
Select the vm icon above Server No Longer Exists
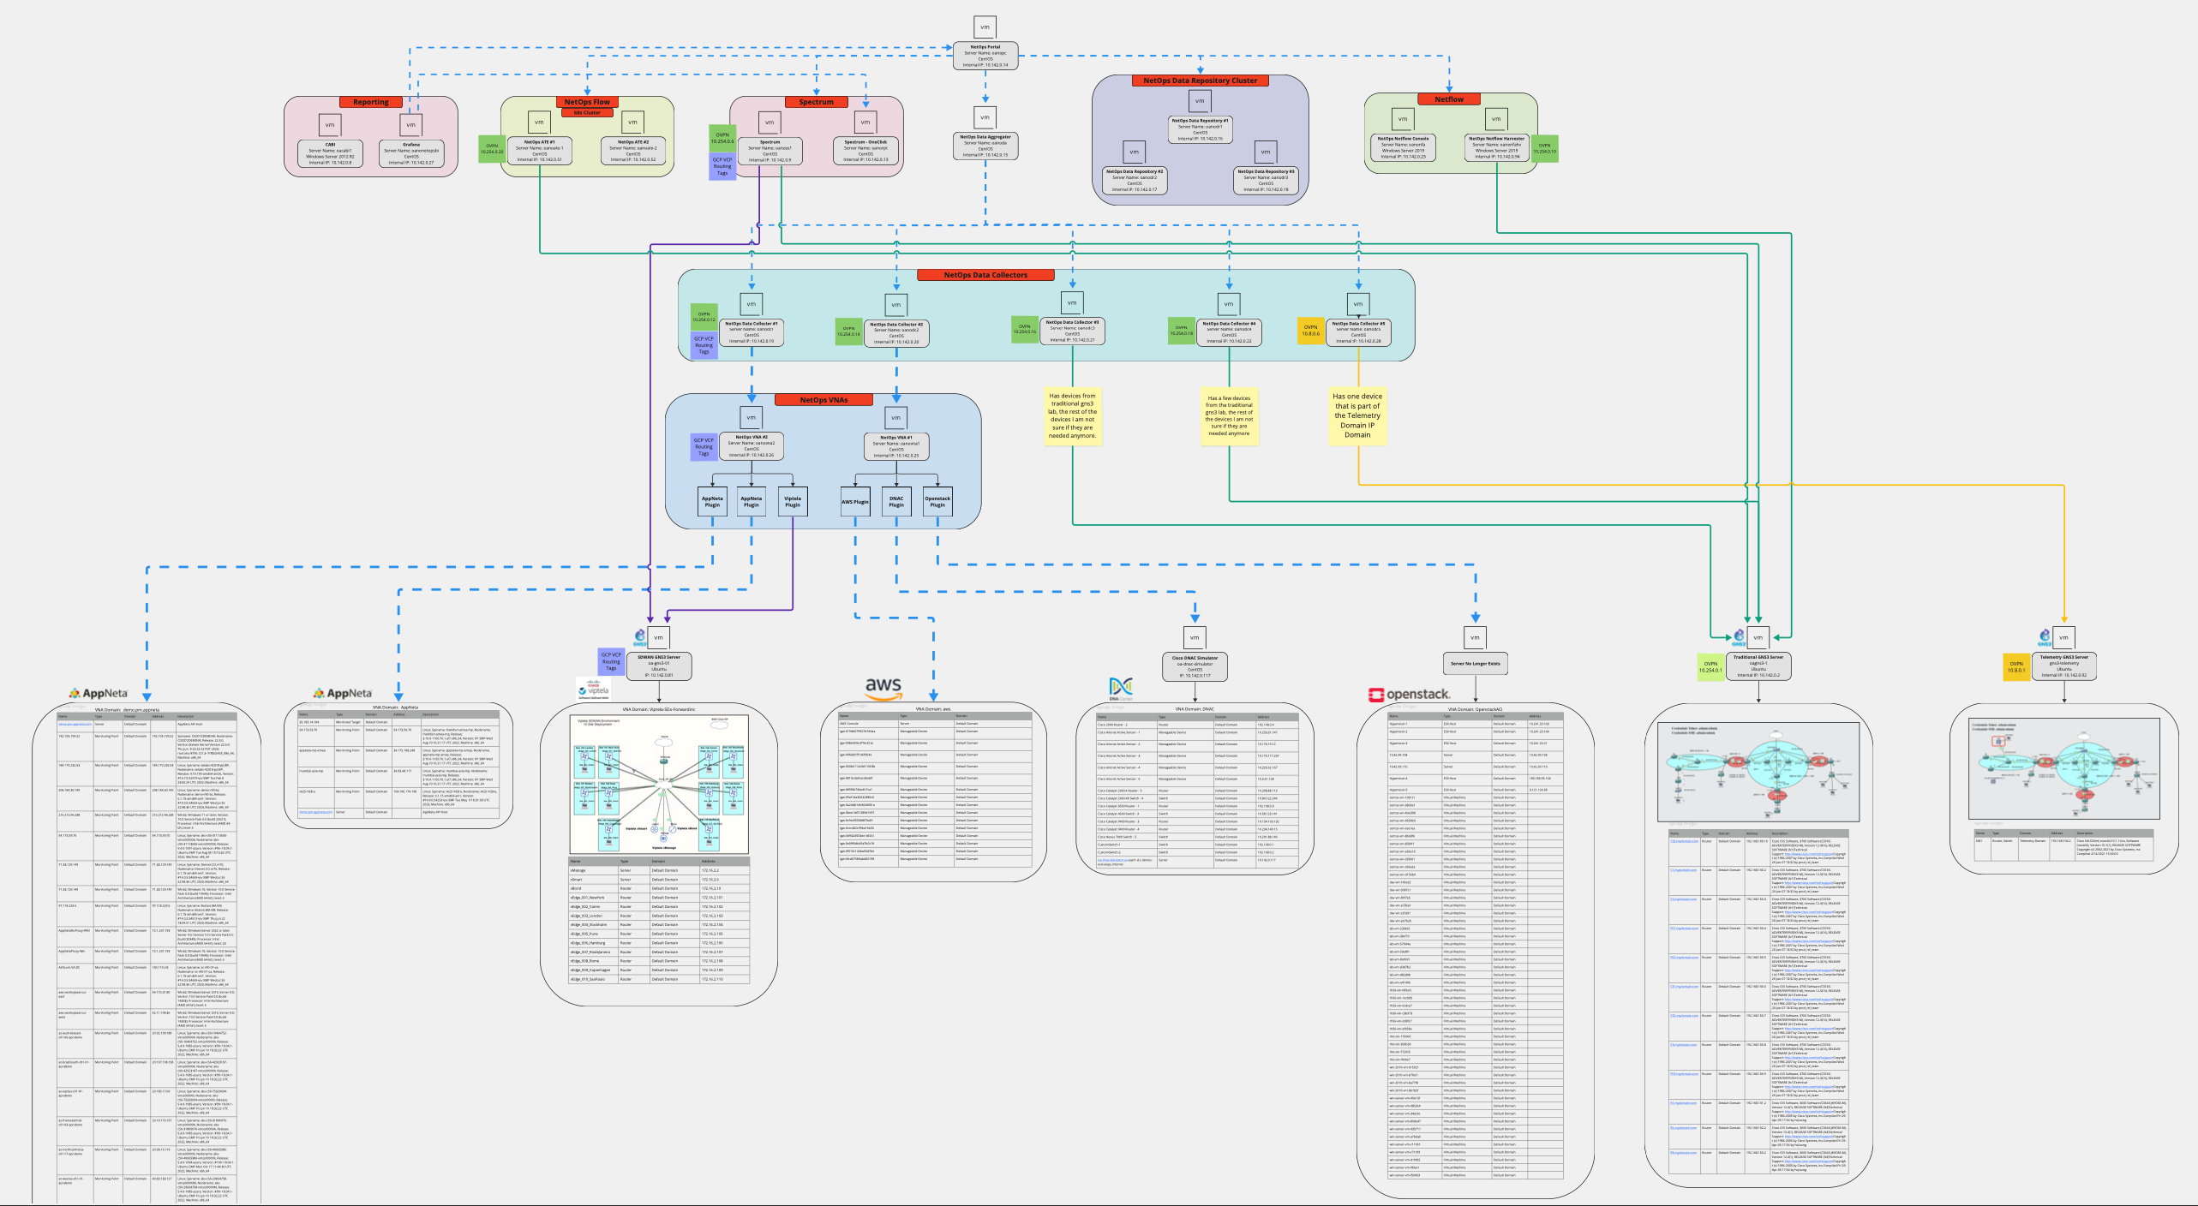click(x=1475, y=637)
